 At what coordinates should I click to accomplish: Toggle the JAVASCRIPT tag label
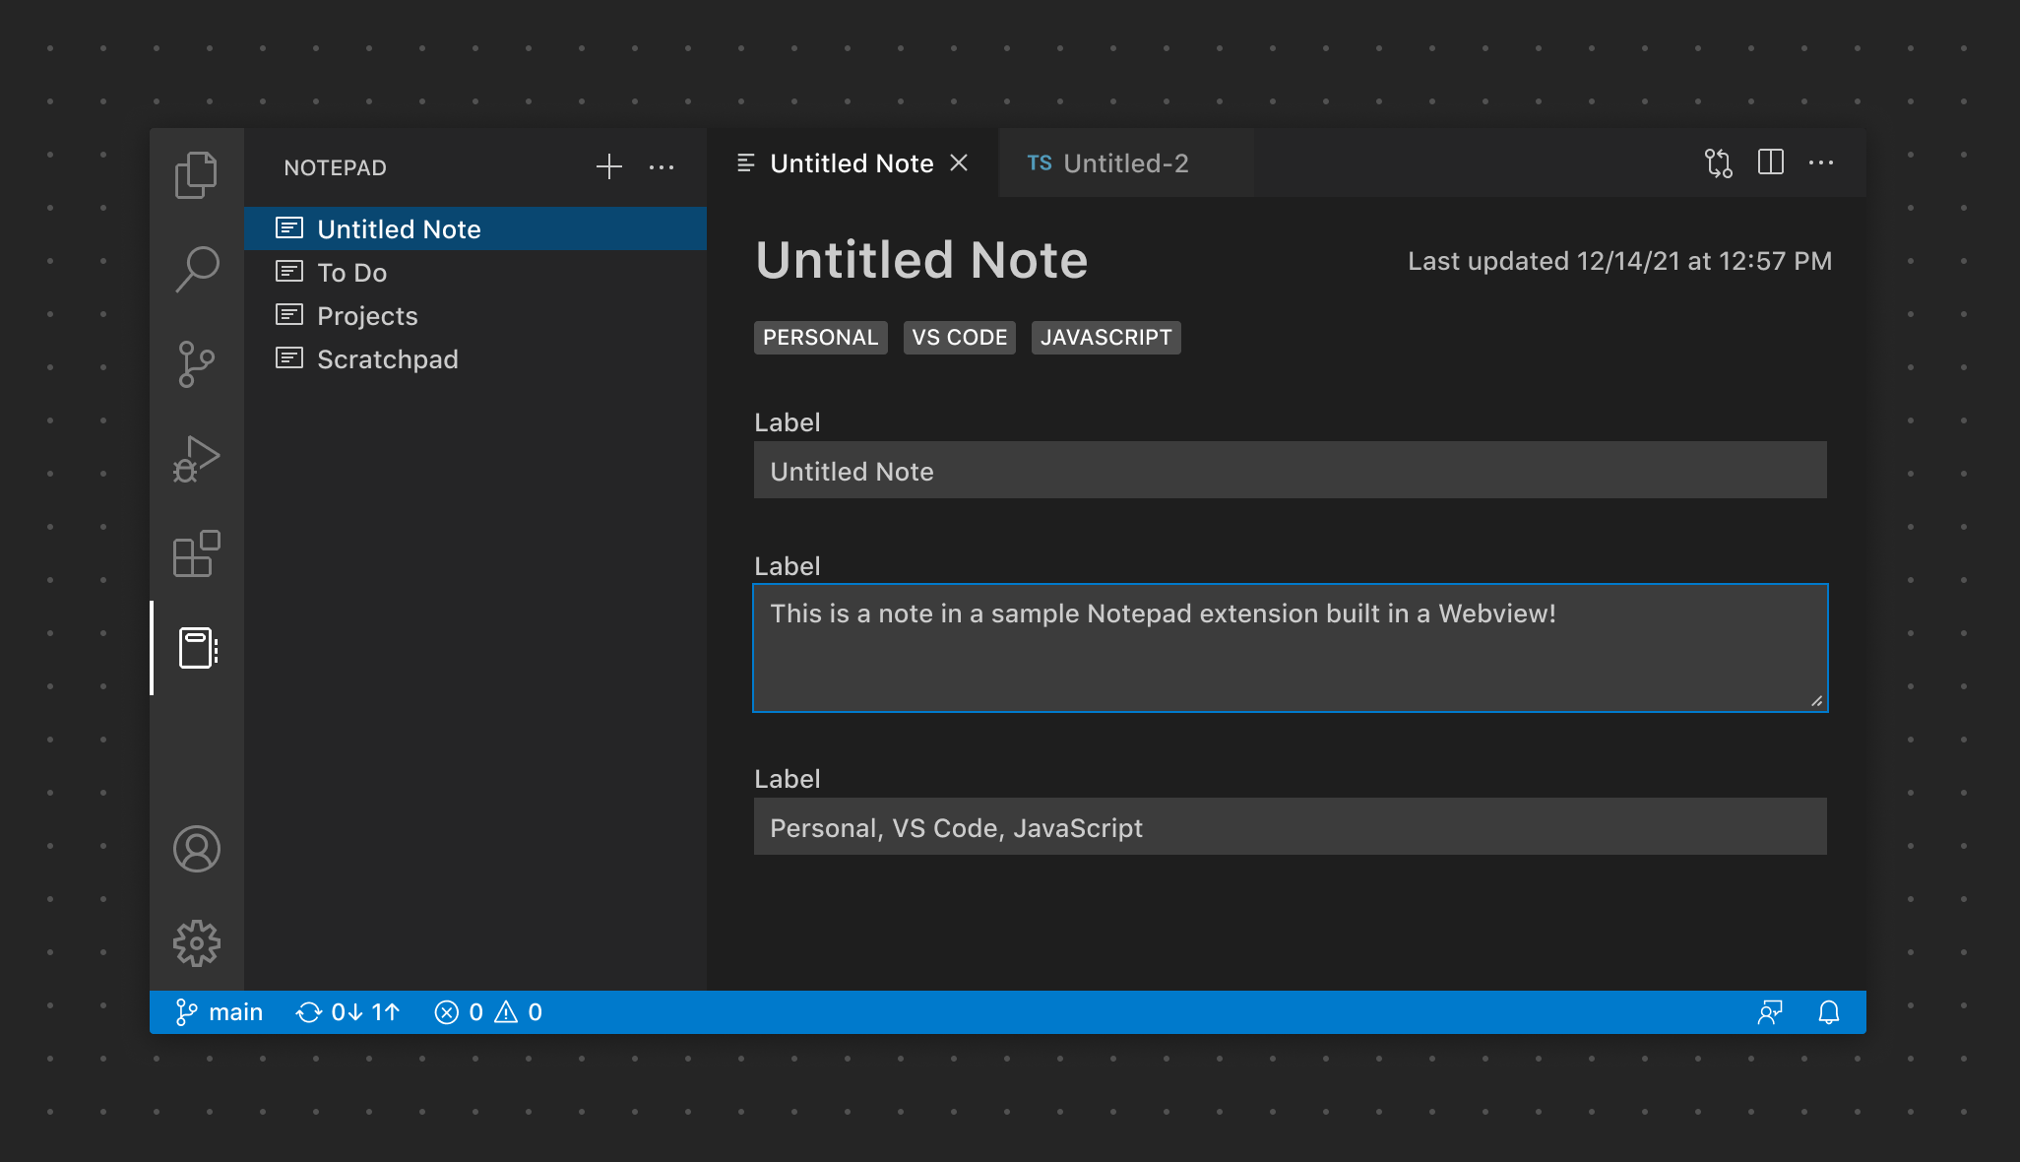point(1107,338)
